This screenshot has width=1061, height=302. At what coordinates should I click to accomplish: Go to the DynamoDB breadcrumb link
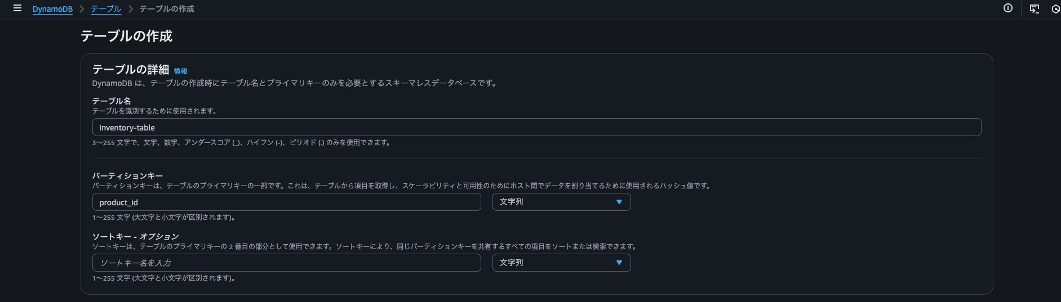[x=52, y=9]
